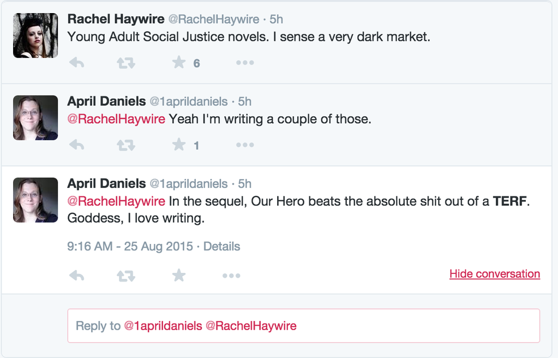Click Hide conversation link
Viewport: 558px width, 358px height.
pos(494,274)
